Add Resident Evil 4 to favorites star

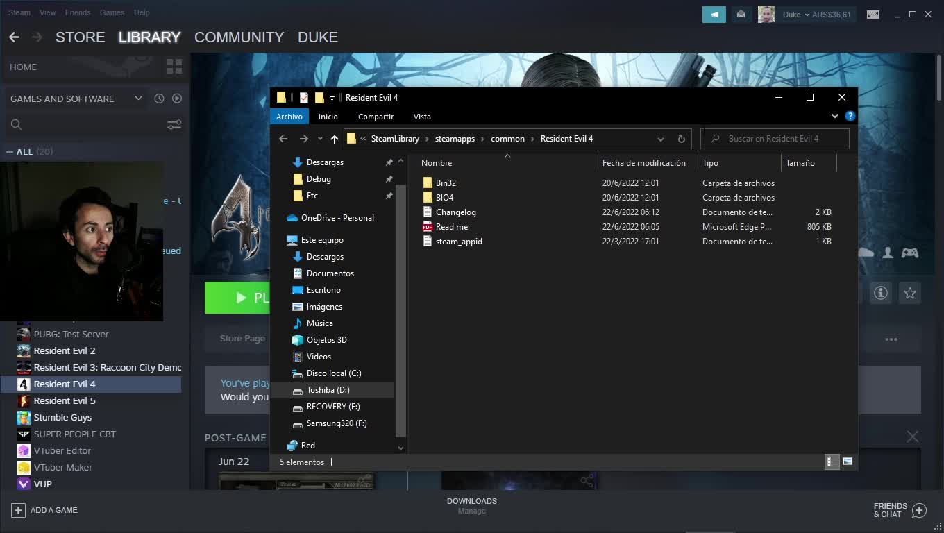click(x=910, y=293)
